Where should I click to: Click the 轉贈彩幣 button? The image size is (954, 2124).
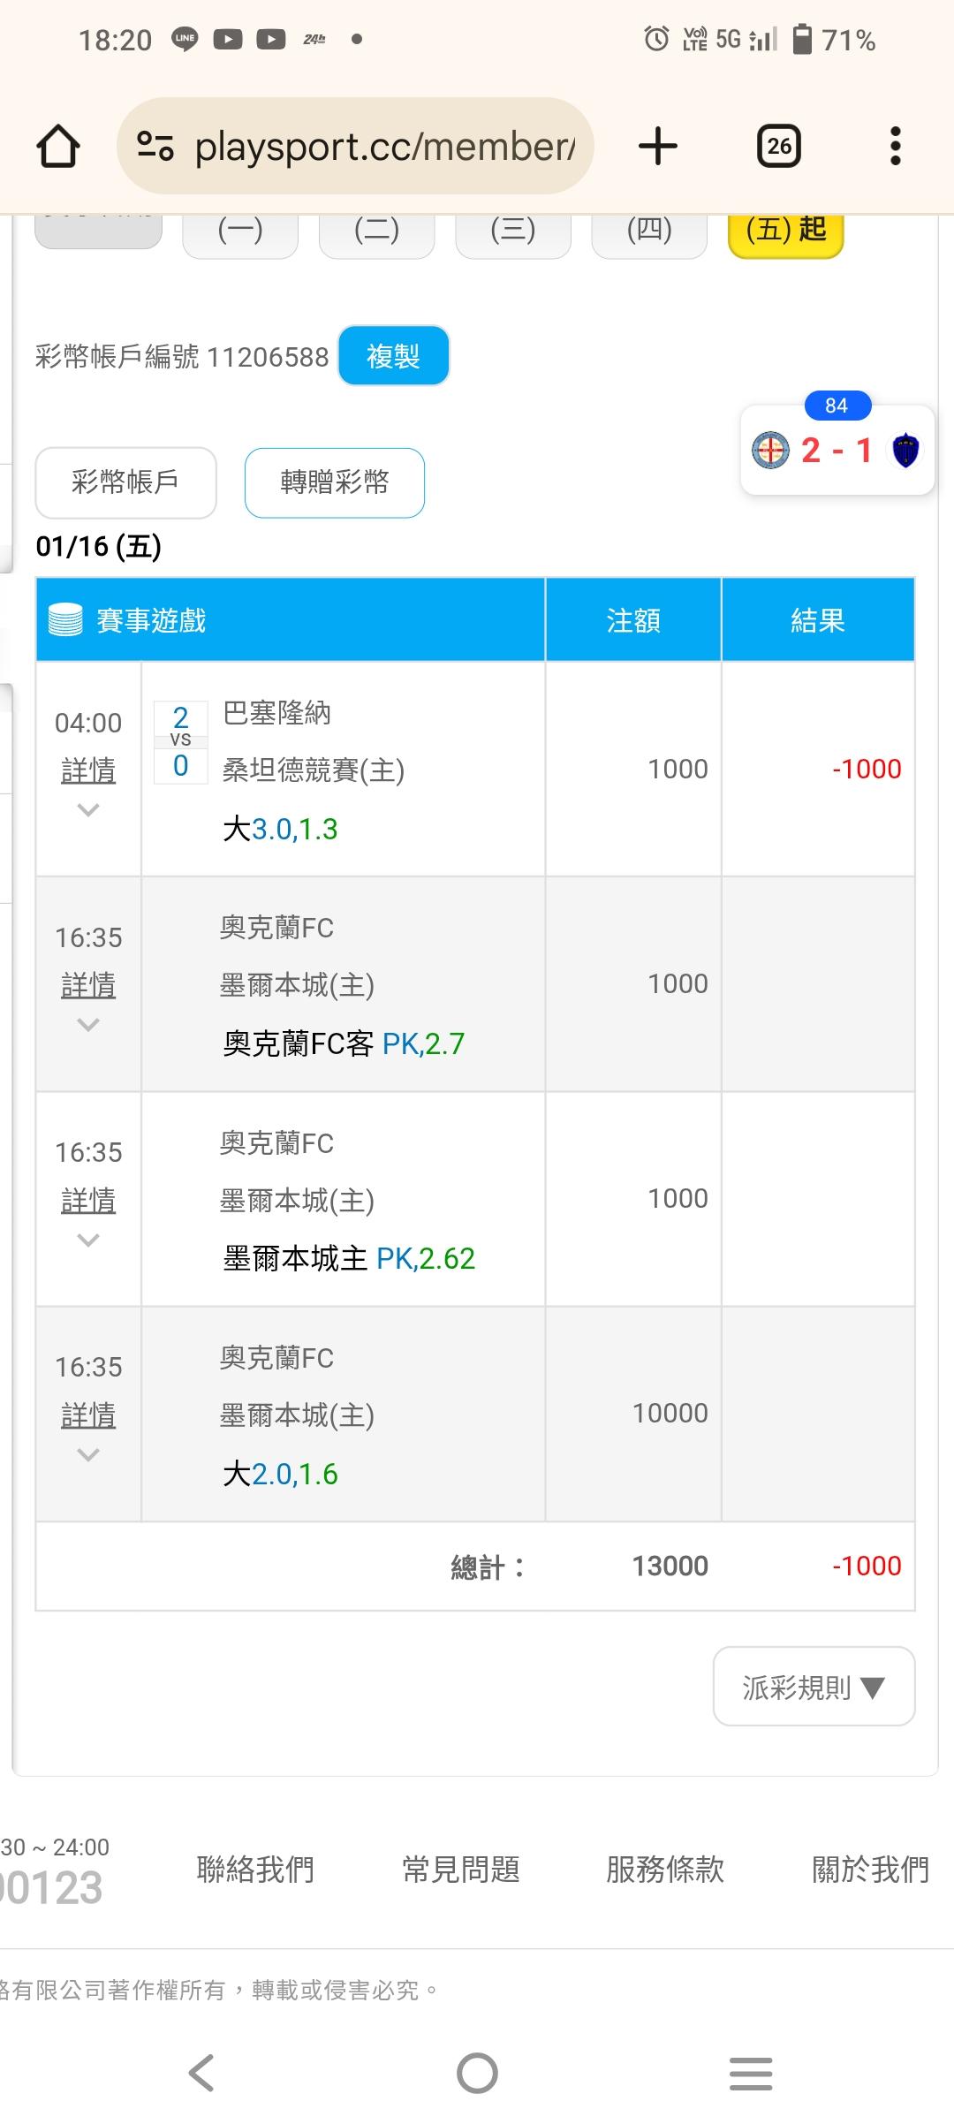click(335, 482)
